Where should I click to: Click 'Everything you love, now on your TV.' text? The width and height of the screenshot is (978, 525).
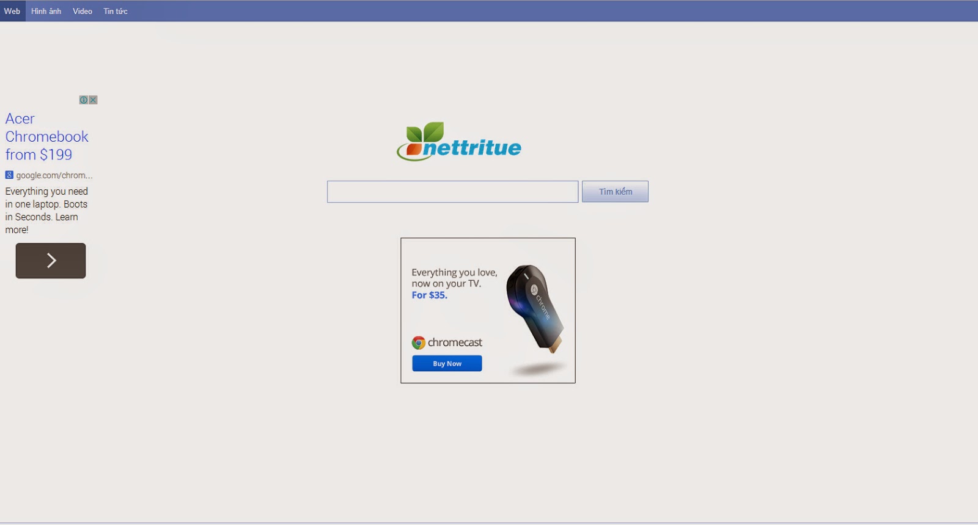click(x=454, y=278)
